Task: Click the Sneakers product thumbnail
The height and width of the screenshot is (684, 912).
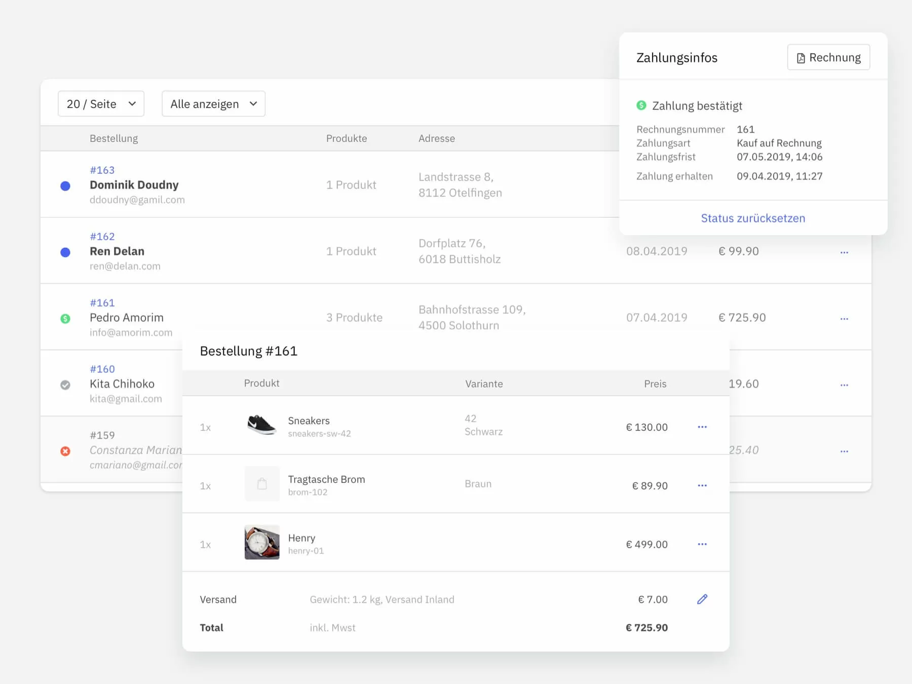Action: [x=261, y=425]
